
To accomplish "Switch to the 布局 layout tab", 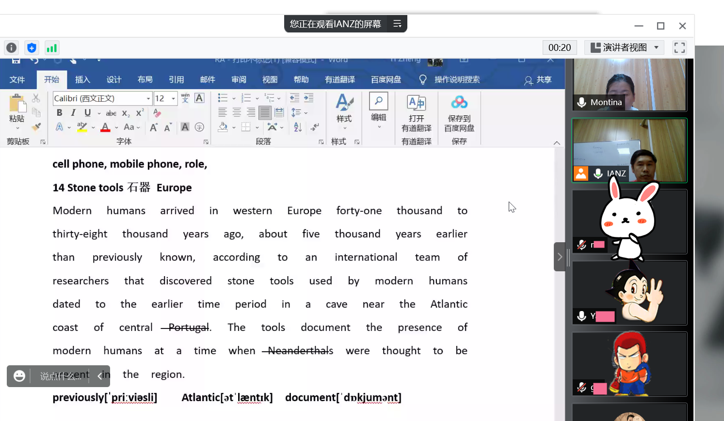I will (145, 79).
